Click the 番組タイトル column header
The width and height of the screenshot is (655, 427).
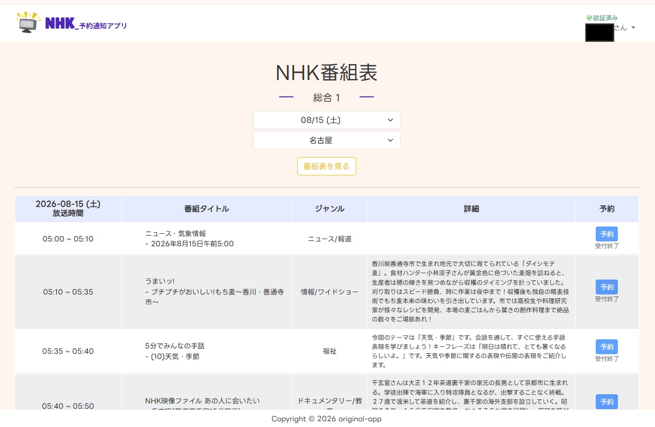pos(207,209)
